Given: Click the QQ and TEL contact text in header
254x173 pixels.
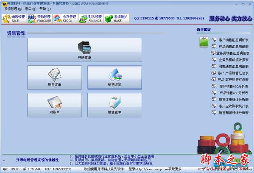Looking at the screenshot, I should click(169, 18).
